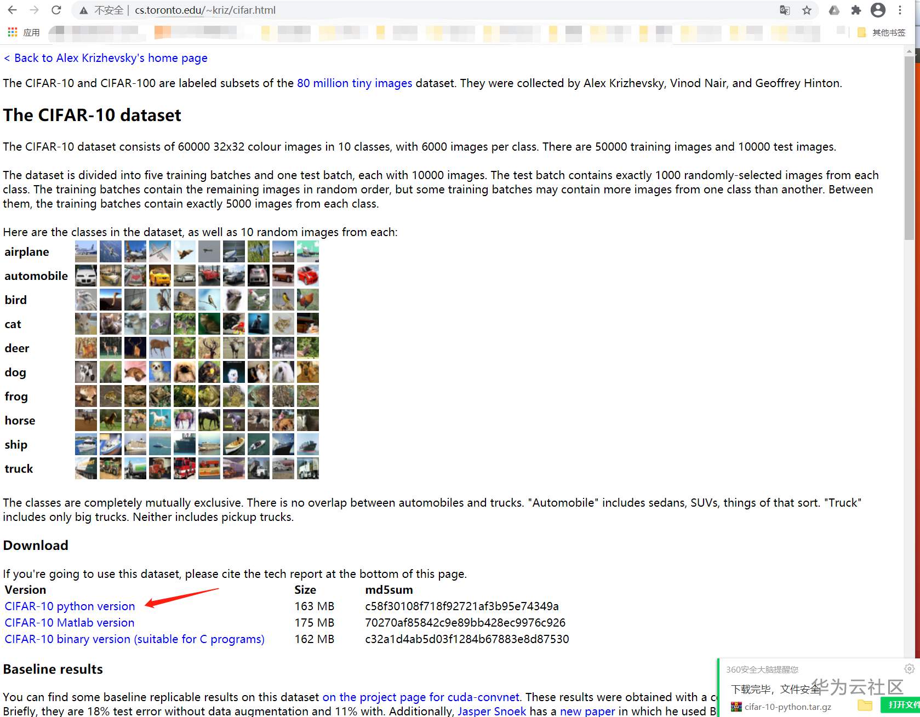
Task: Open the 360 popup settings gear
Action: coord(909,669)
